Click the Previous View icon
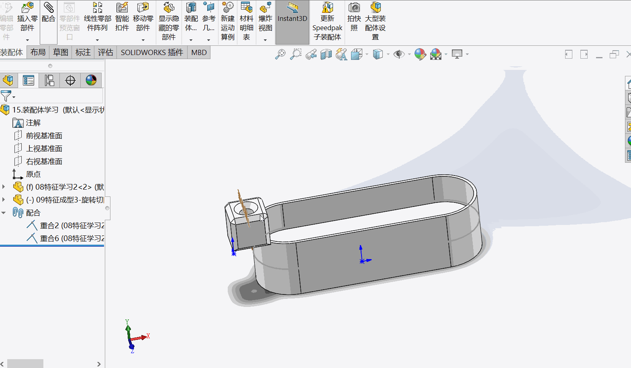 (311, 54)
